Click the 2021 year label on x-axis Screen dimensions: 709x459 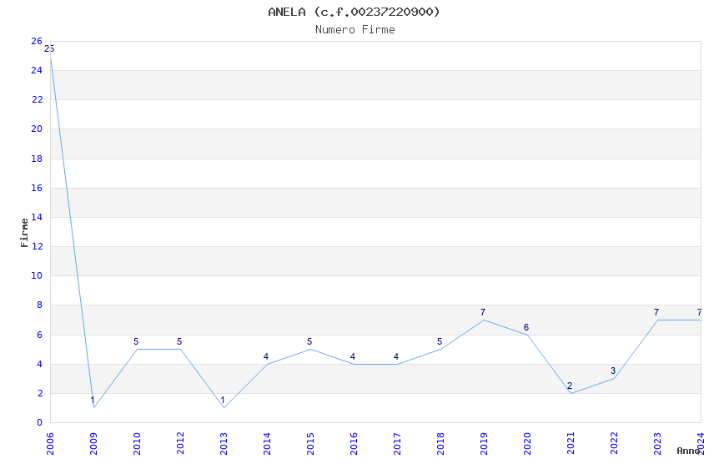[x=571, y=444]
